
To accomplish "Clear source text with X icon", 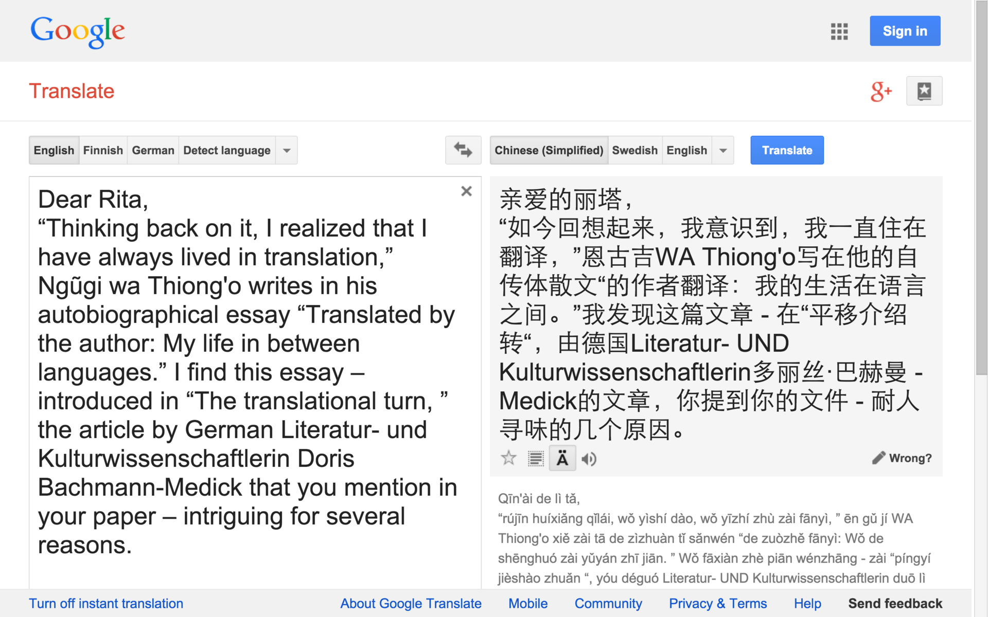I will pos(466,191).
